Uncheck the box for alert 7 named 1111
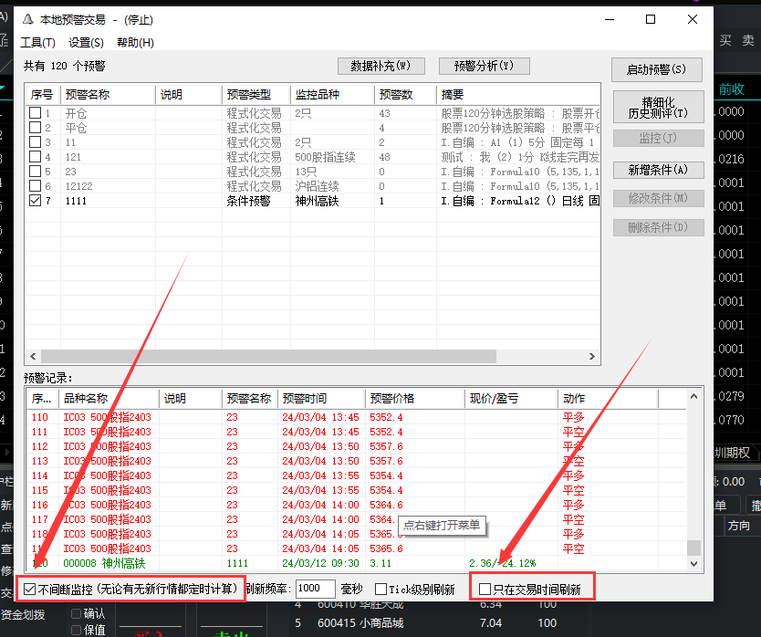 35,201
